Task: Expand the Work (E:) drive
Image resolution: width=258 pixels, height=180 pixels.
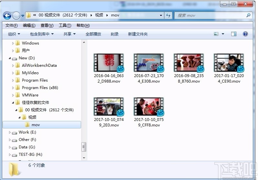Action: (10, 133)
